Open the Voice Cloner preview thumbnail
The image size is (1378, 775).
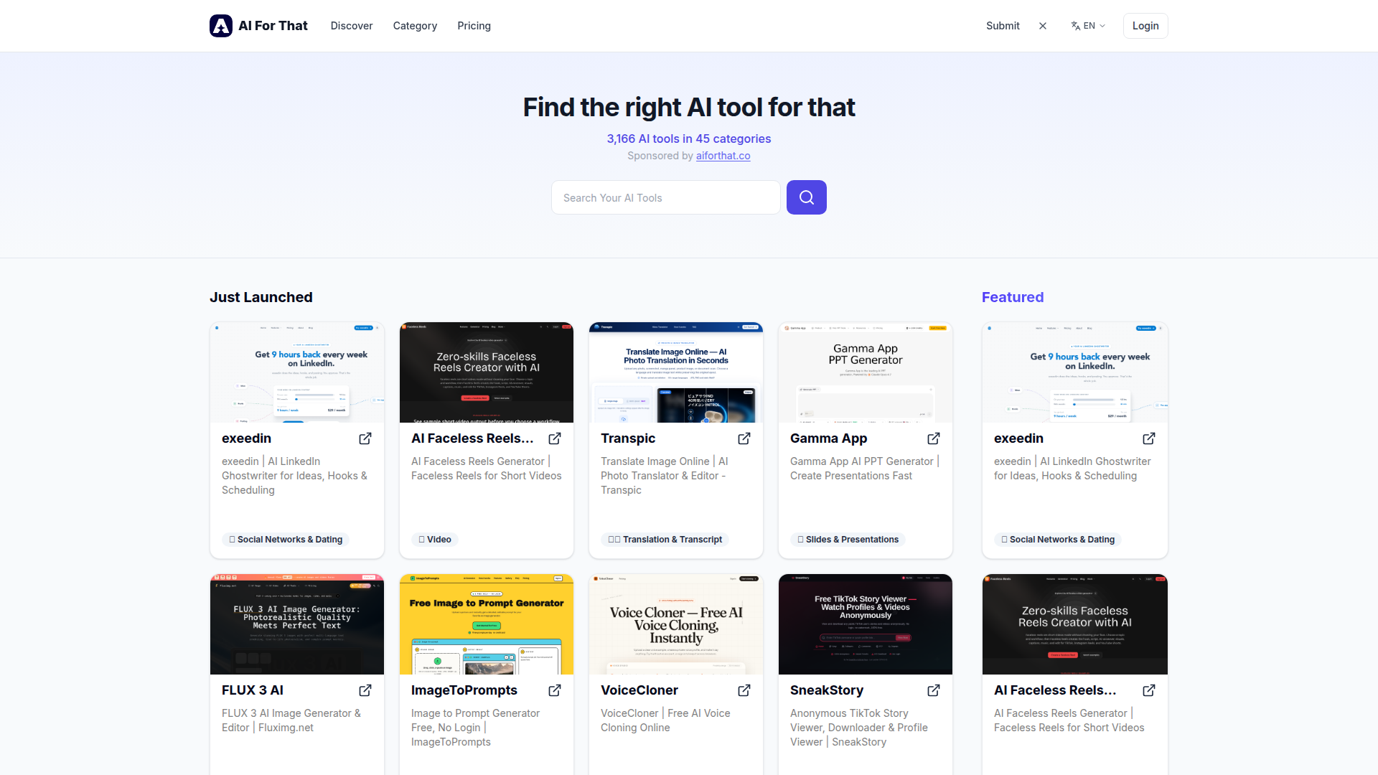coord(676,624)
